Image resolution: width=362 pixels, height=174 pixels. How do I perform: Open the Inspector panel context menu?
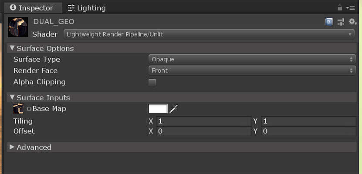(350, 8)
